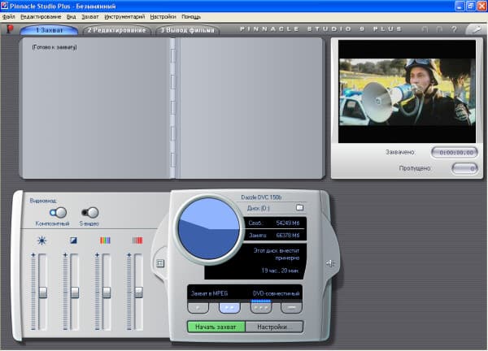Click the folder icon next to Диск D
The height and width of the screenshot is (351, 488).
[299, 207]
